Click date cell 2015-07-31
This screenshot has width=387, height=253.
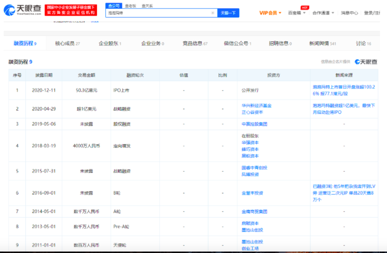click(x=44, y=171)
